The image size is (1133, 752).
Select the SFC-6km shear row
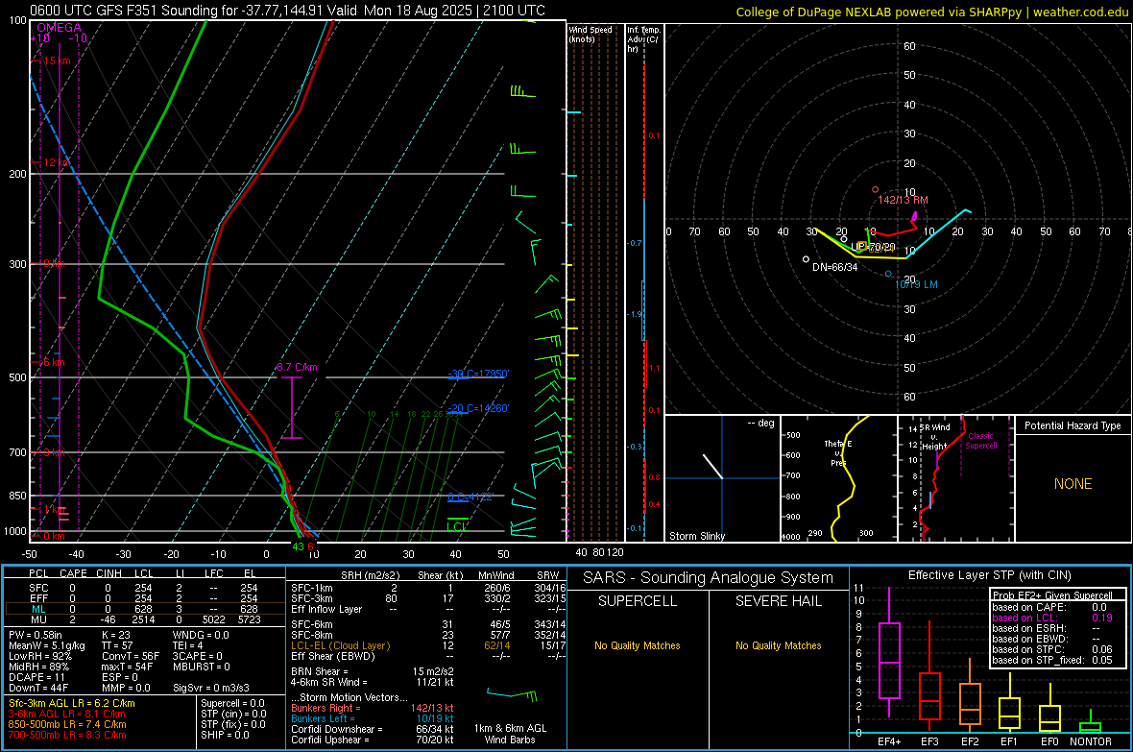tap(428, 624)
